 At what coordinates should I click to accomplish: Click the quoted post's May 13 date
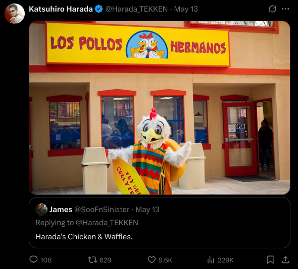(147, 210)
